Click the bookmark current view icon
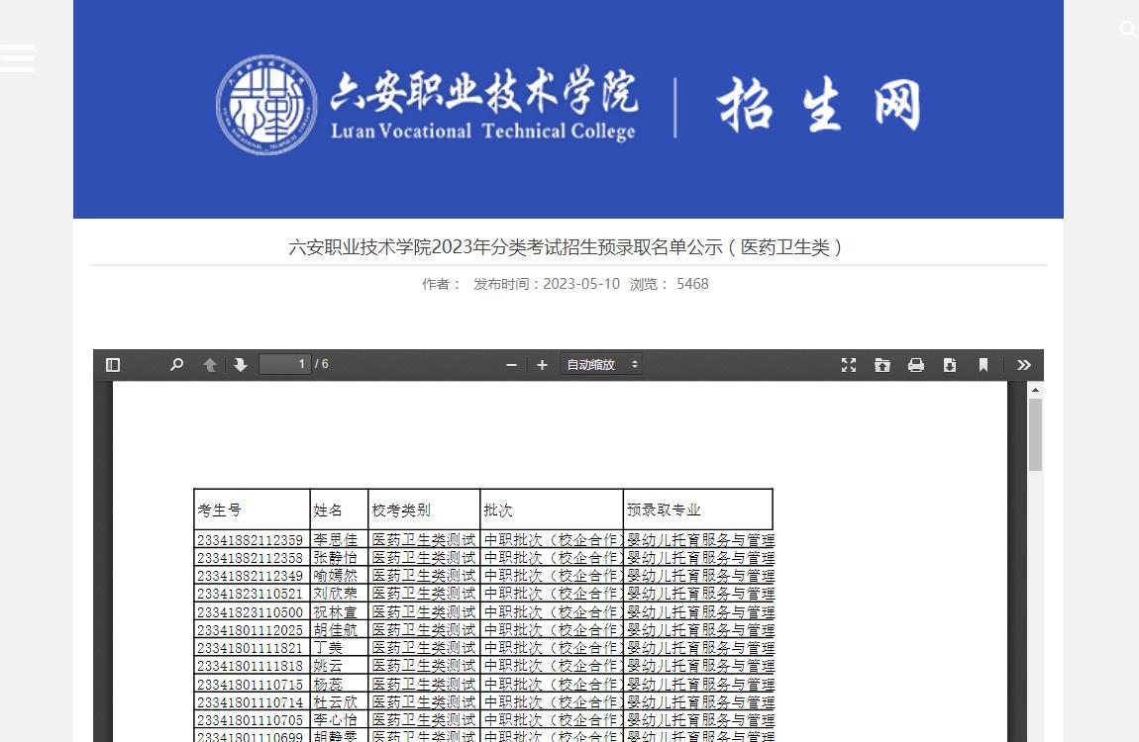The image size is (1139, 742). click(983, 365)
